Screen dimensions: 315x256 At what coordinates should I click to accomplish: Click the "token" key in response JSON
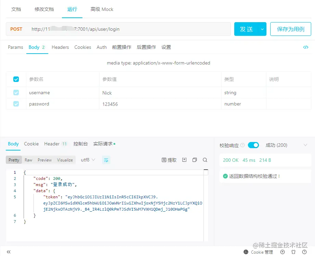(52, 197)
